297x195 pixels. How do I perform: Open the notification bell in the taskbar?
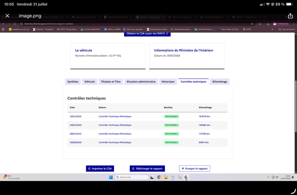coord(293,177)
